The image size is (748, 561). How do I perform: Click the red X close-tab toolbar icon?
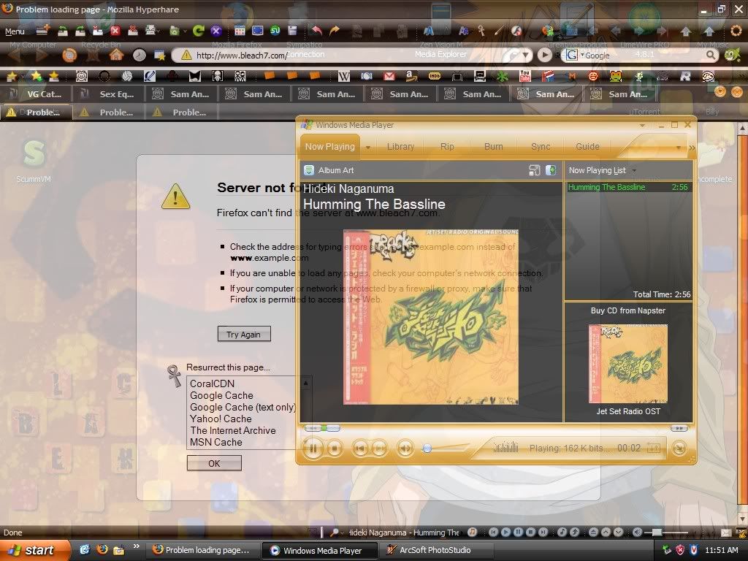pos(115,31)
